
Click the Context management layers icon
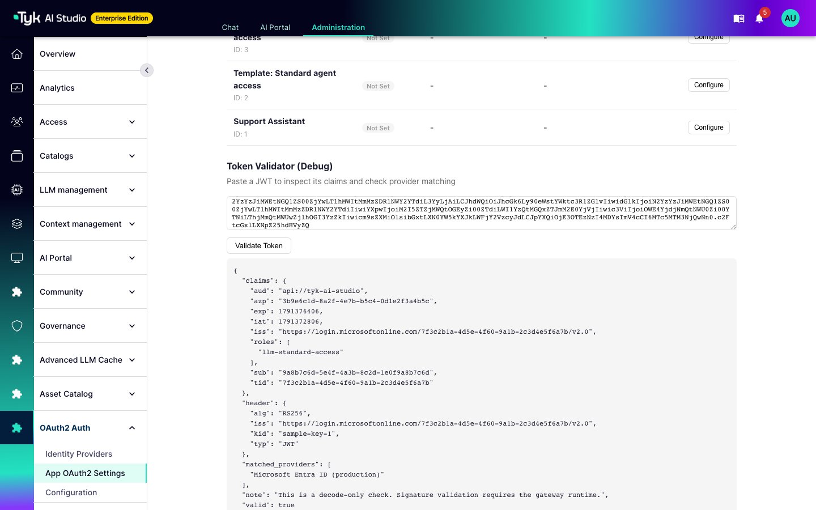pos(17,224)
